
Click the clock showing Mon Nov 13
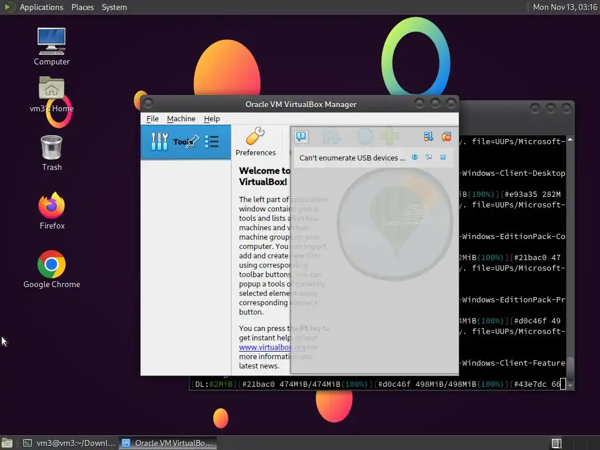point(565,7)
